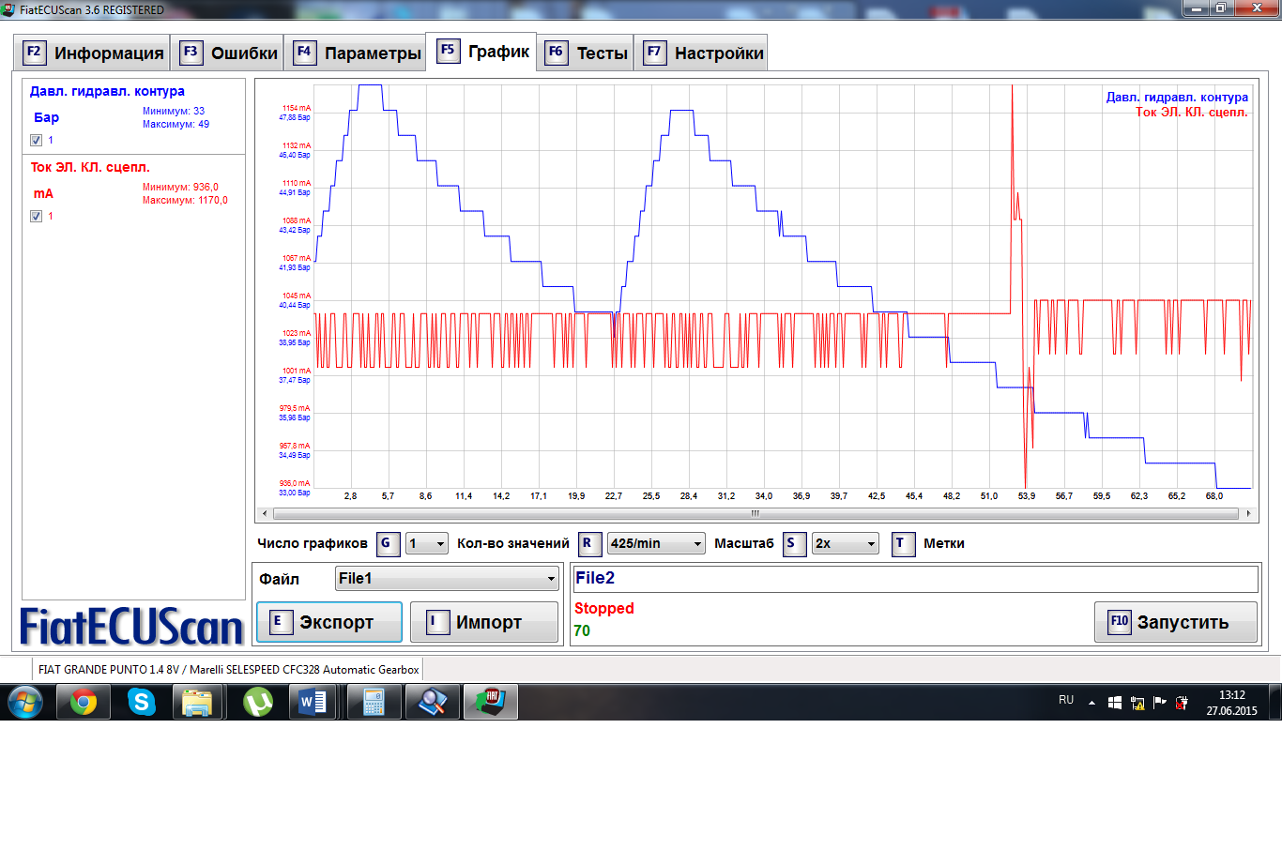
Task: Switch to the Параметры tab
Action: (358, 53)
